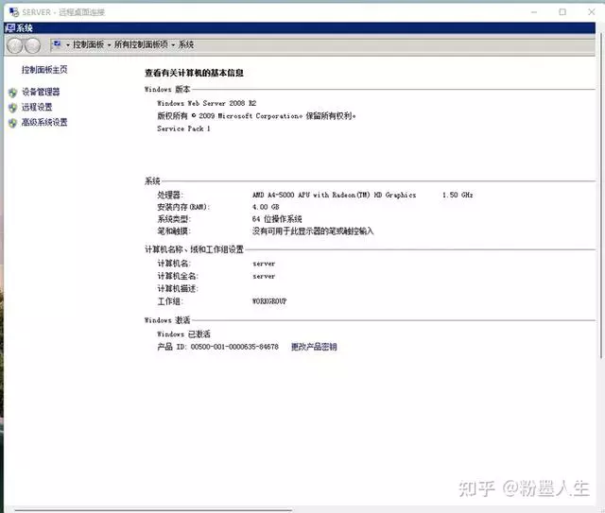Select 所有控制面板项 breadcrumb item
Viewport: 605px width, 513px height.
click(x=141, y=44)
